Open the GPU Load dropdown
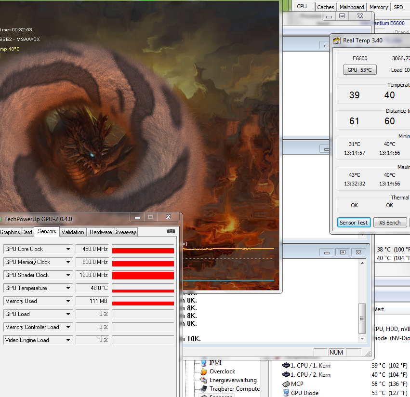The image size is (410, 397). pos(68,314)
